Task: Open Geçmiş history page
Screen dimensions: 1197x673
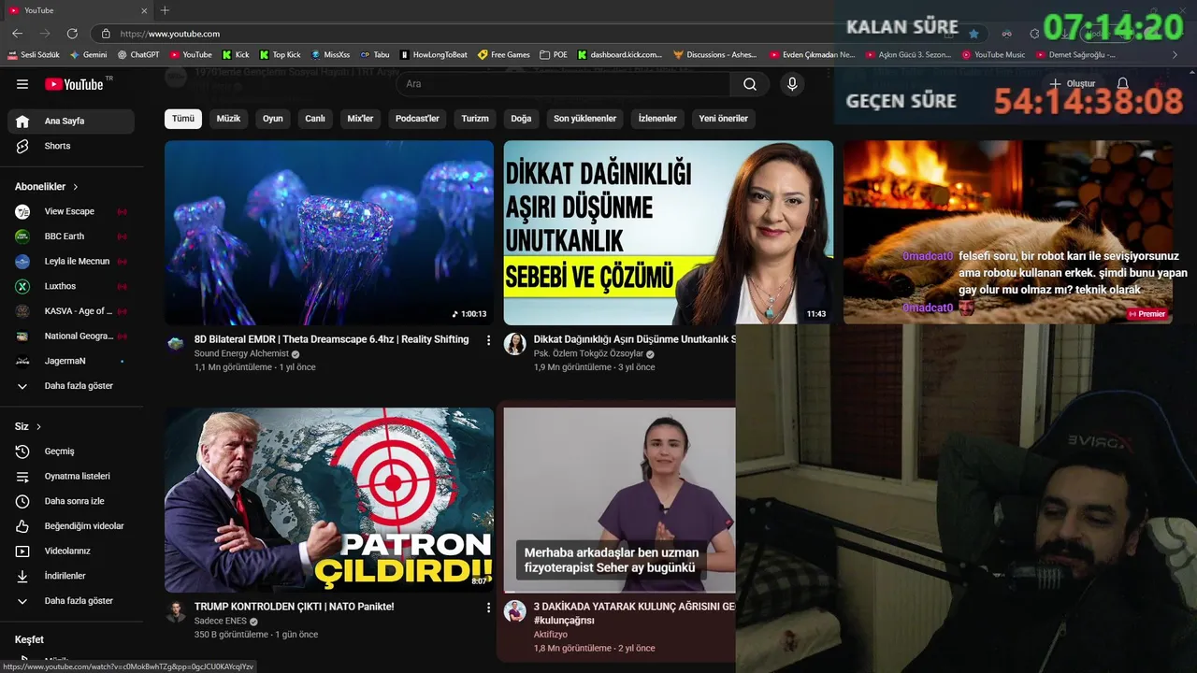Action: point(71,451)
